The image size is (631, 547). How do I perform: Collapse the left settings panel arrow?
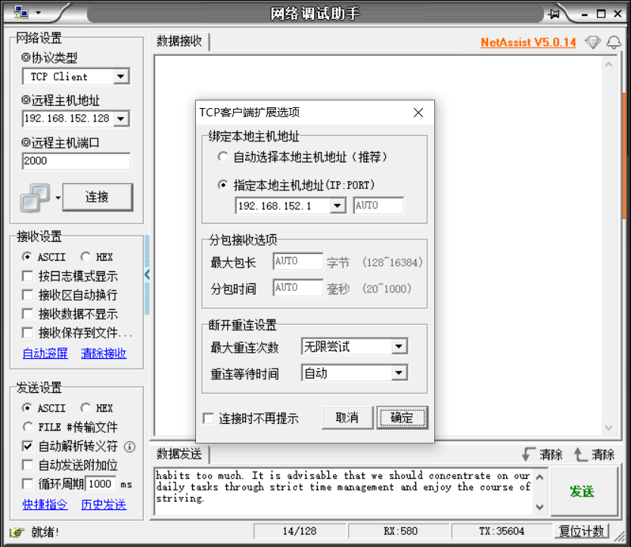[x=147, y=275]
